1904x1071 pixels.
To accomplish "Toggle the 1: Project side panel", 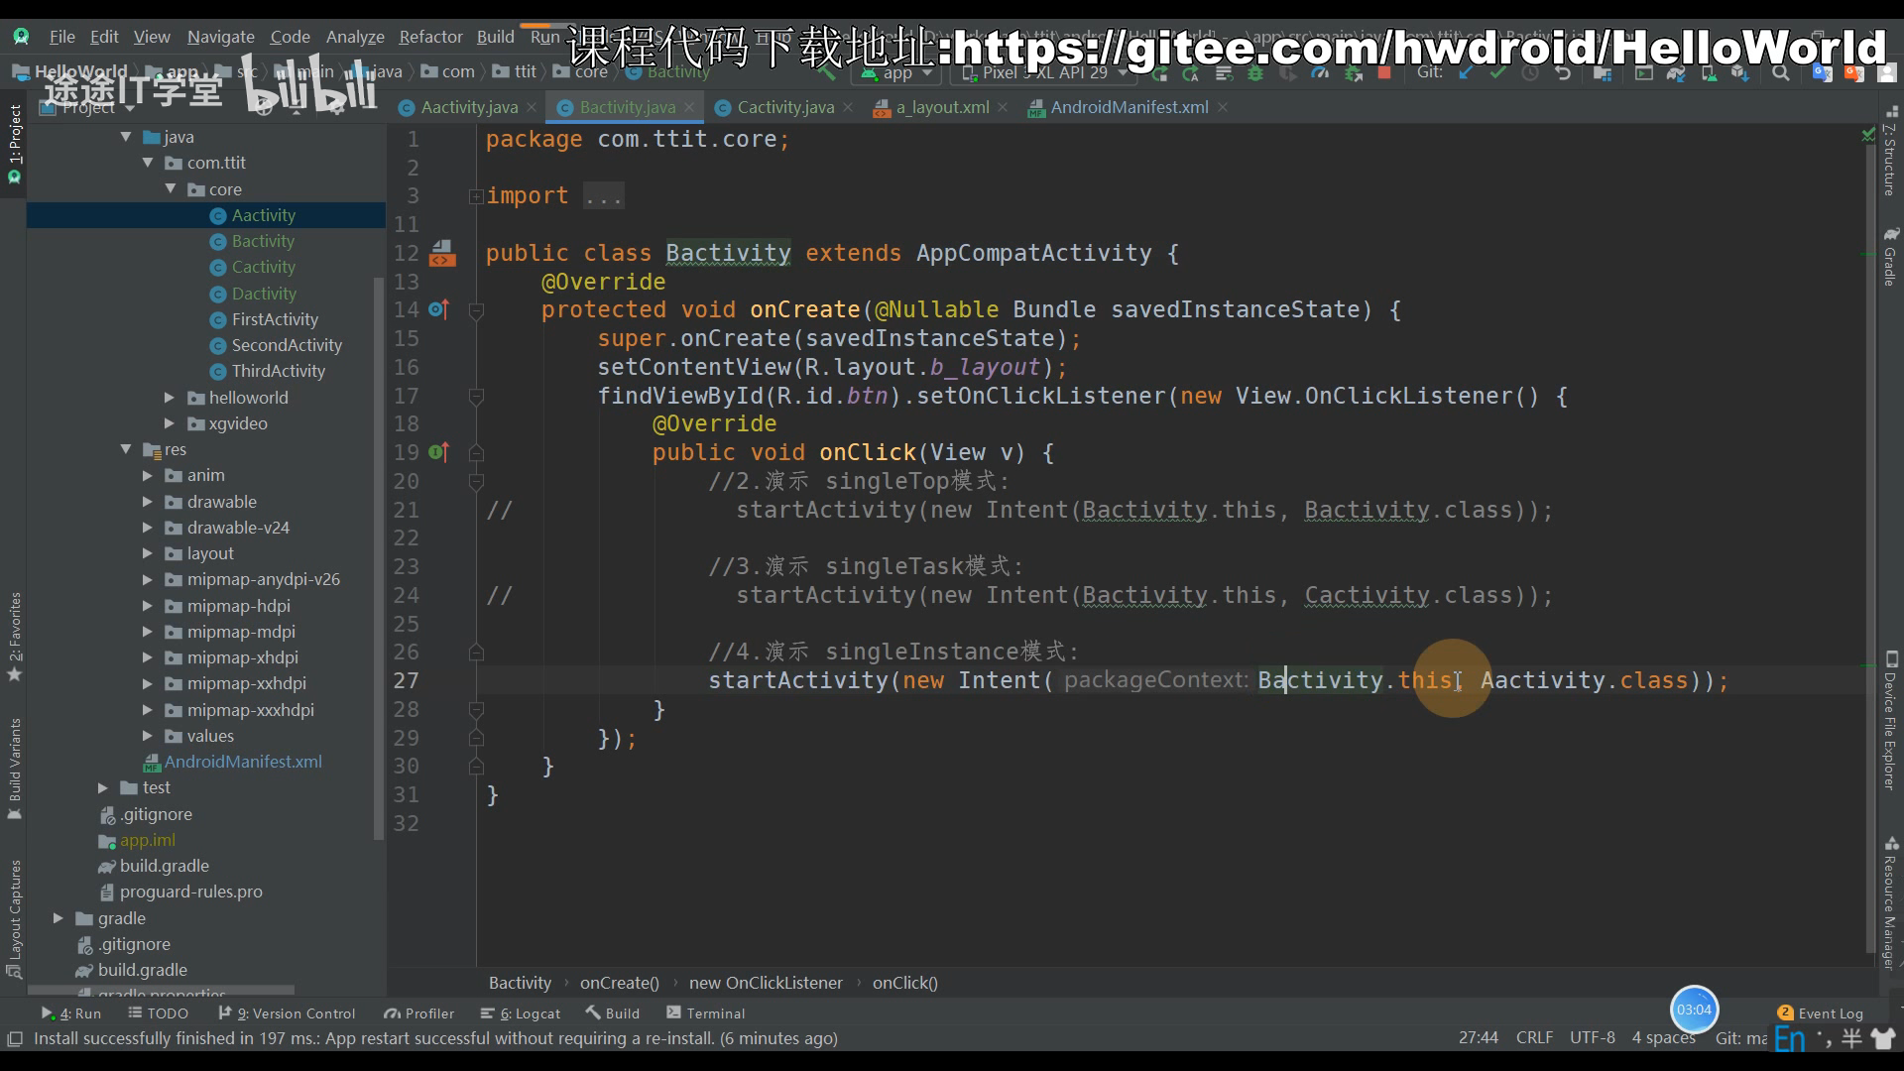I will (14, 145).
